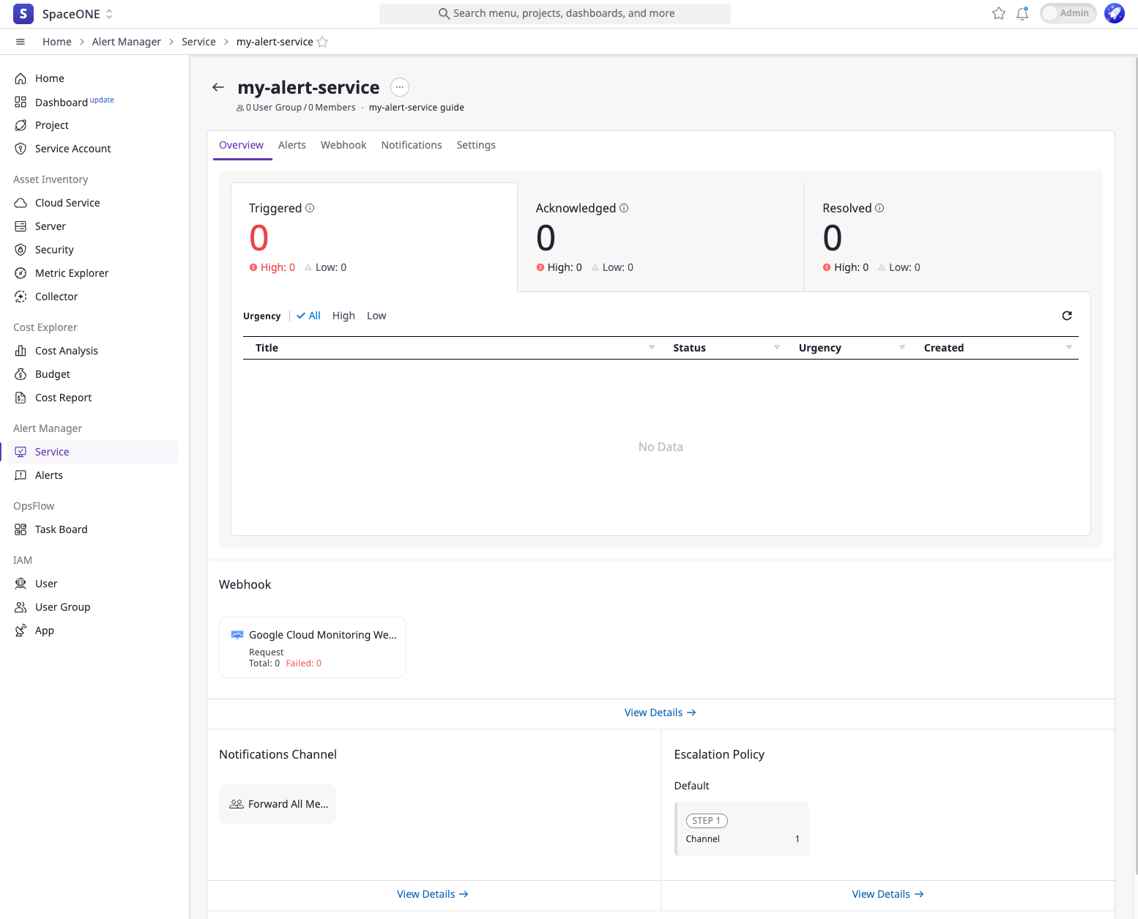Favorite my-alert-service with breadcrumb star
The image size is (1138, 919).
tap(322, 42)
